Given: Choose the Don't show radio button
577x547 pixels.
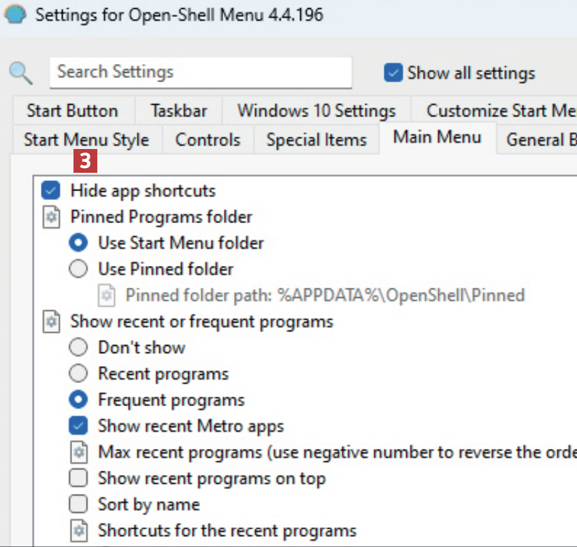Looking at the screenshot, I should coord(79,348).
